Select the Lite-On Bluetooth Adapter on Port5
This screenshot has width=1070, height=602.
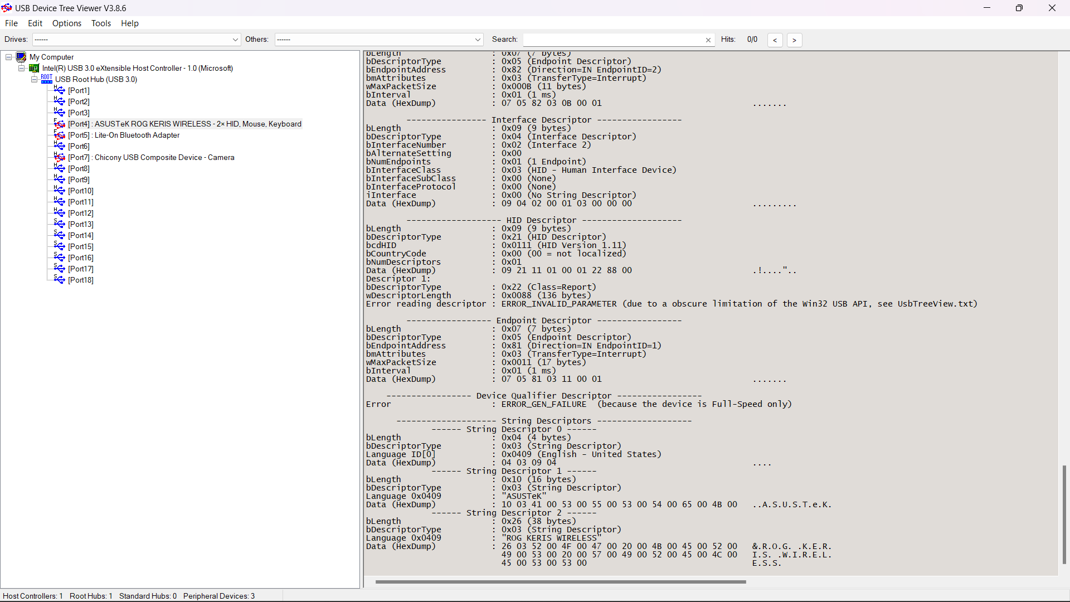click(123, 135)
